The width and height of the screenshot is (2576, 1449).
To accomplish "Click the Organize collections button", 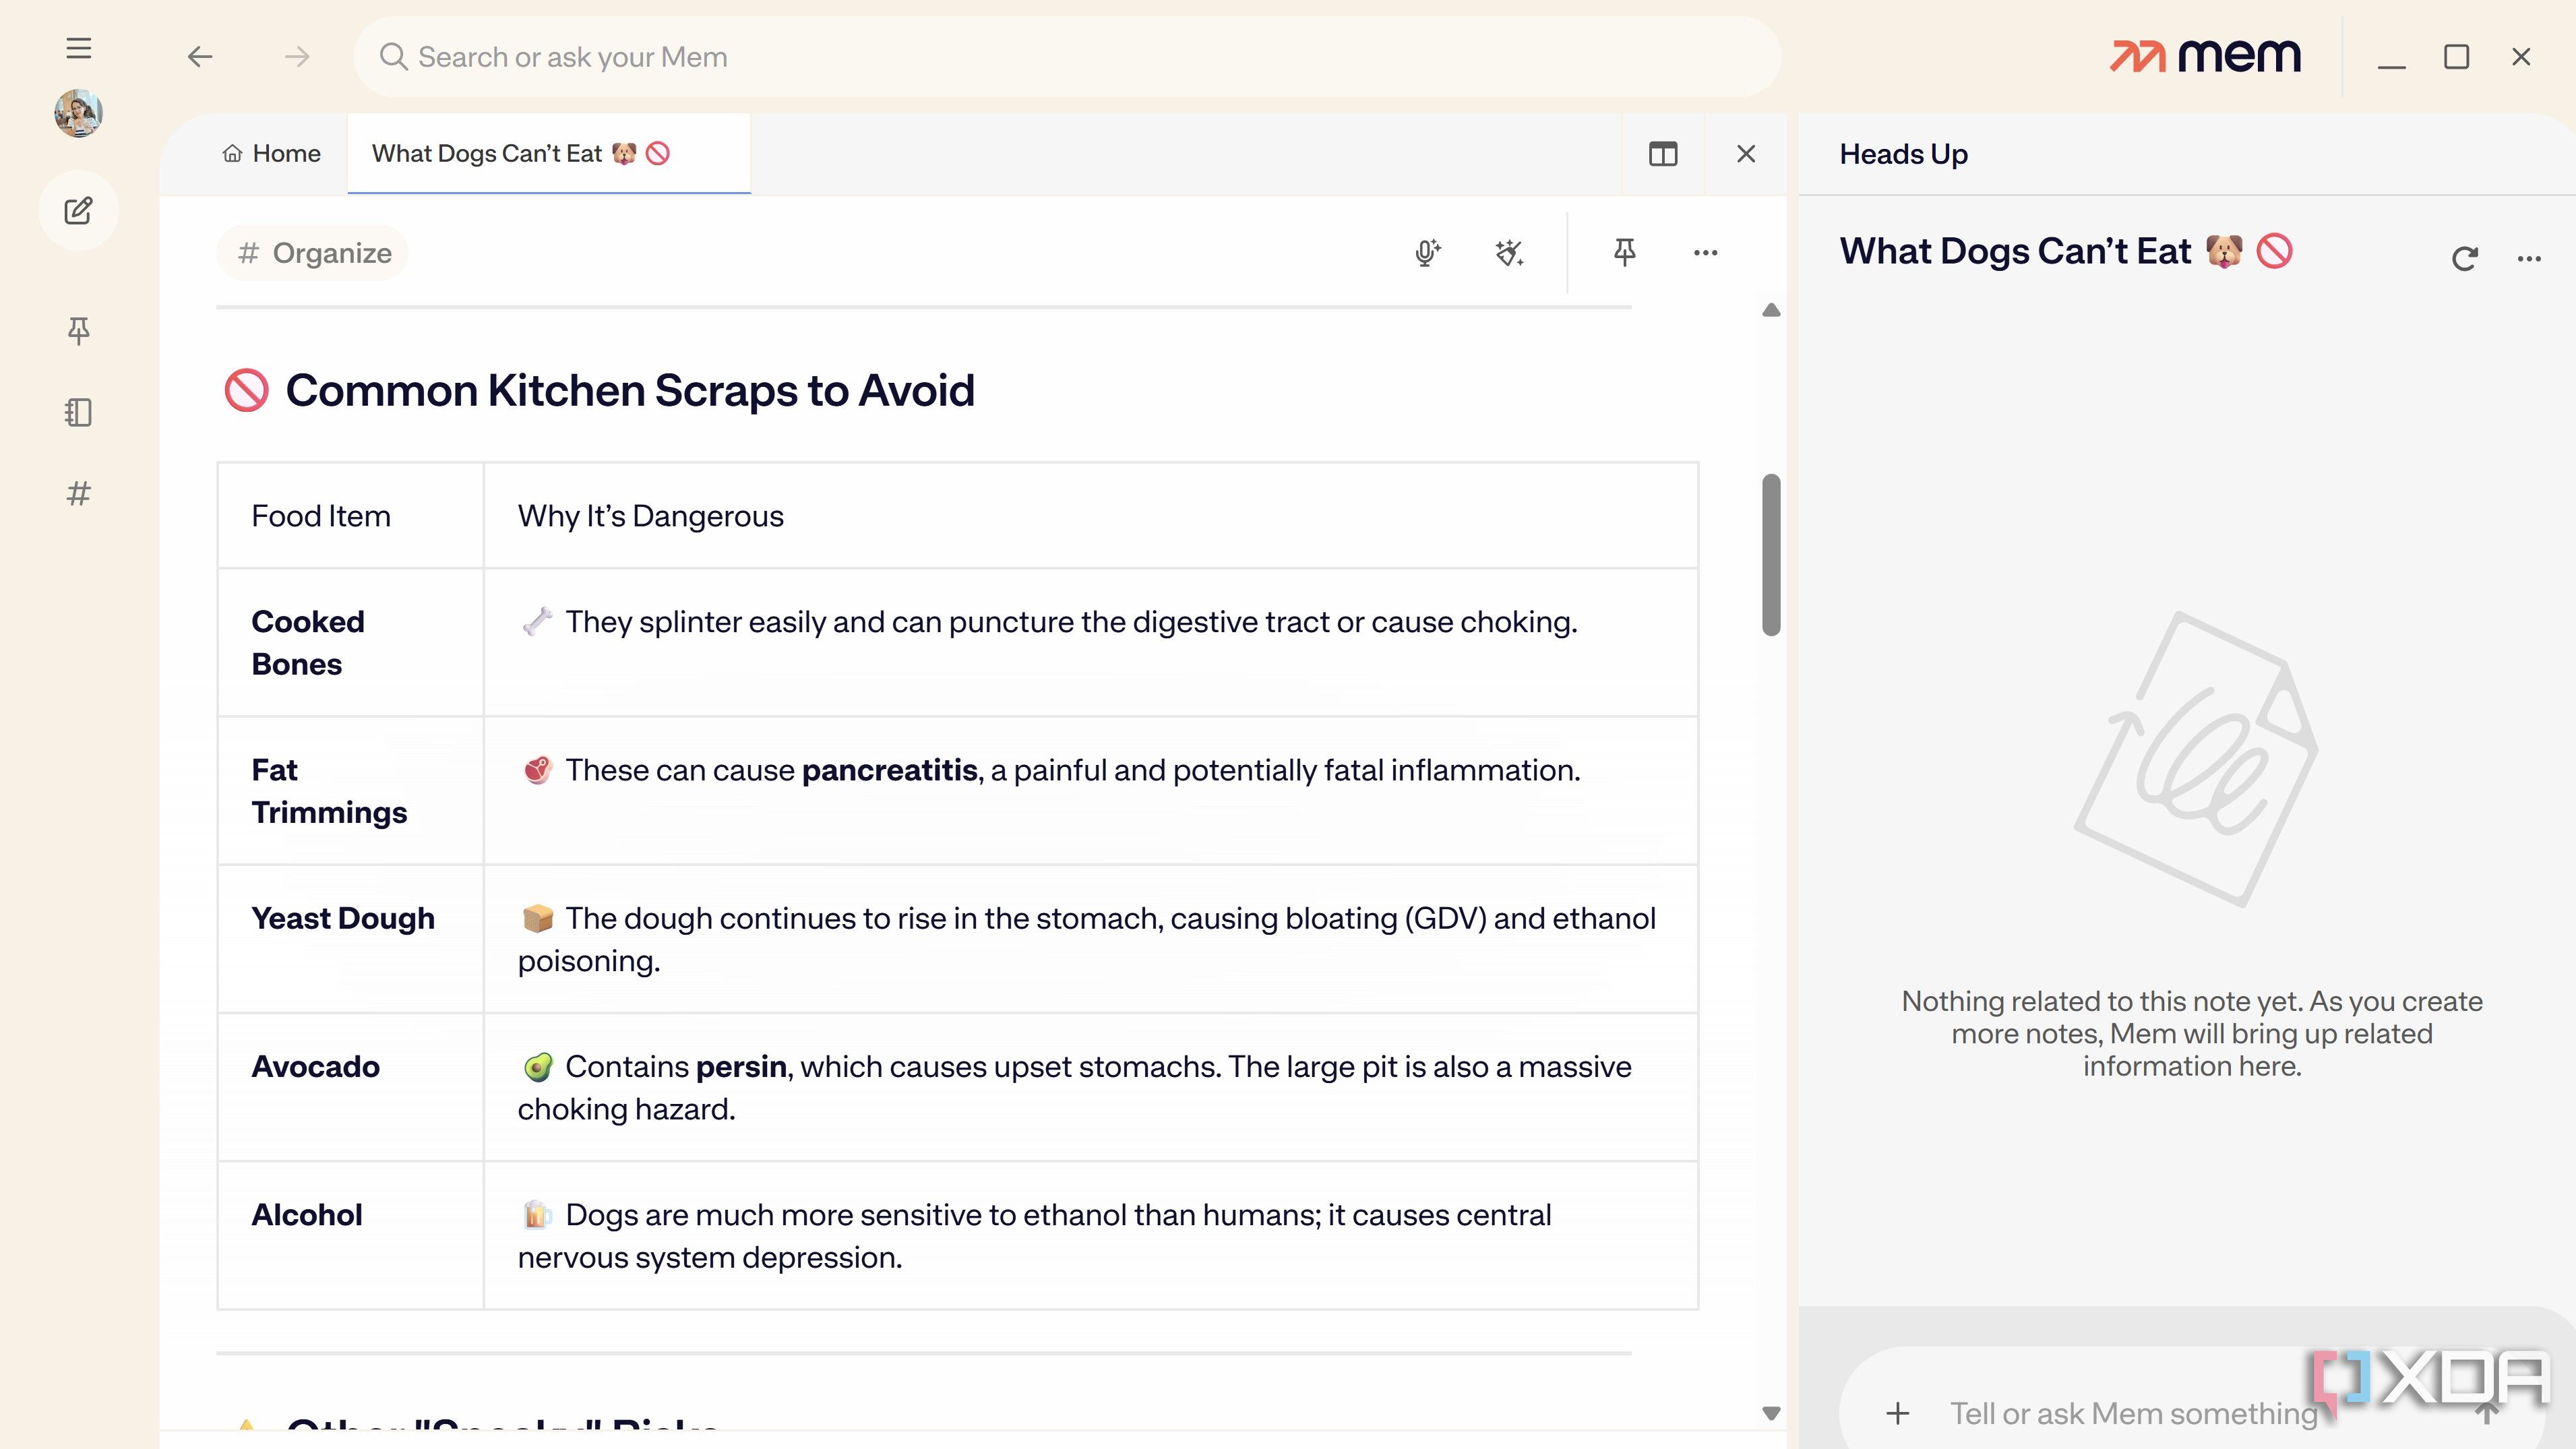I will [313, 253].
